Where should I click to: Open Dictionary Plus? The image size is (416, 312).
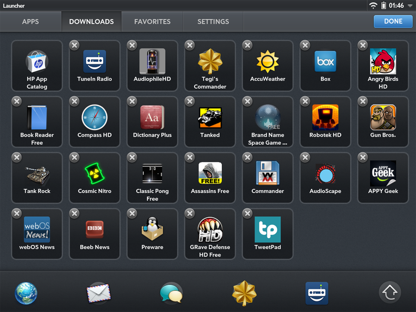tap(152, 122)
